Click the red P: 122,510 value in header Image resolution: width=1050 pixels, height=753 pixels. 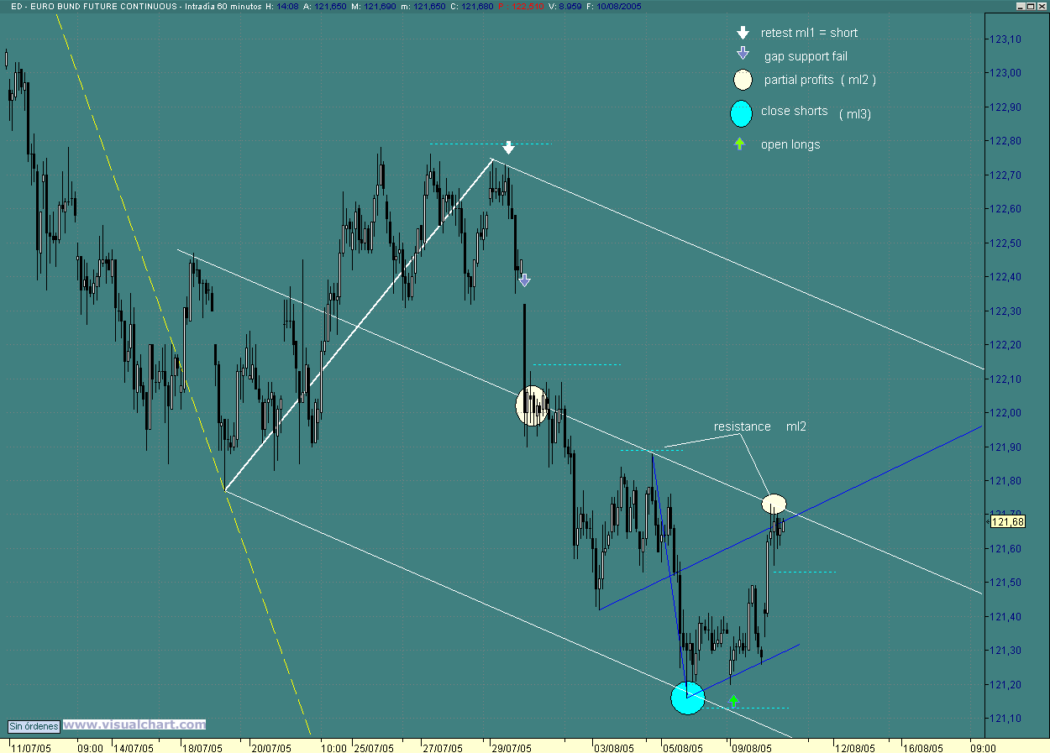521,6
